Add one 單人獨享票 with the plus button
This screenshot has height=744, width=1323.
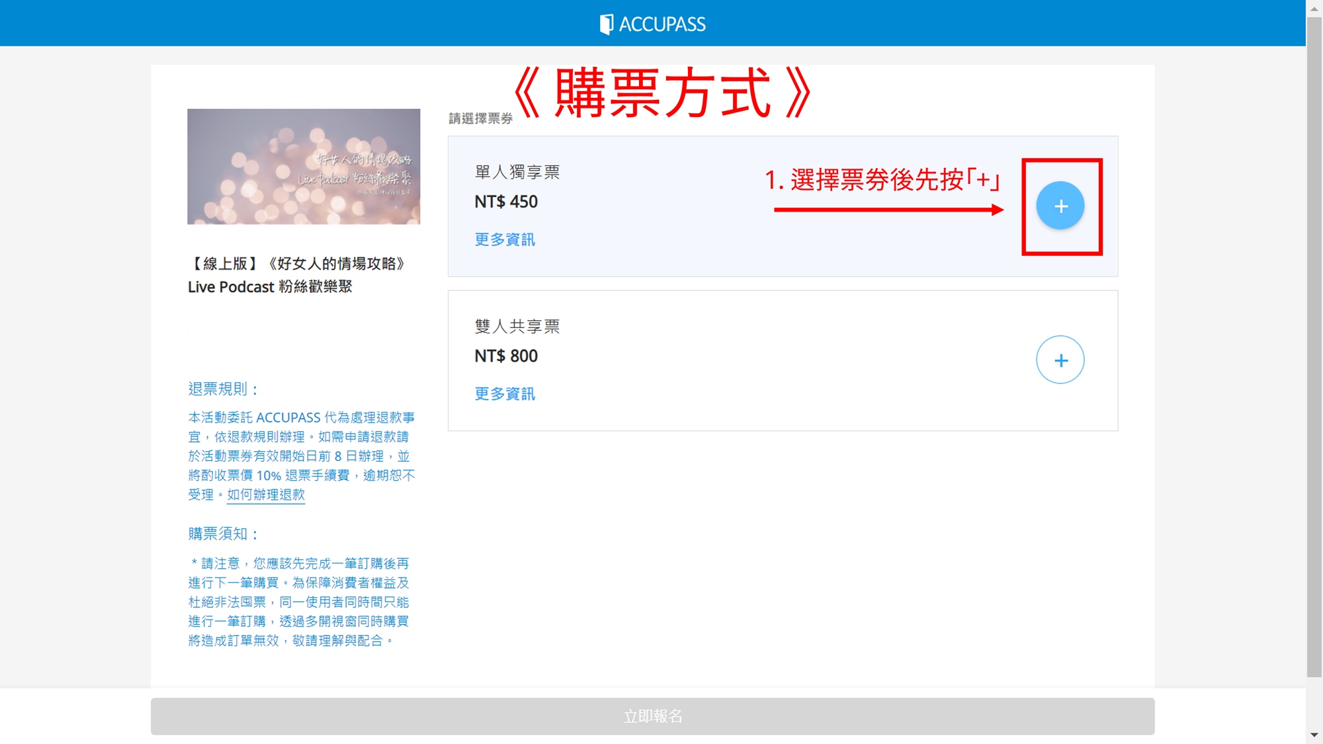(1060, 206)
